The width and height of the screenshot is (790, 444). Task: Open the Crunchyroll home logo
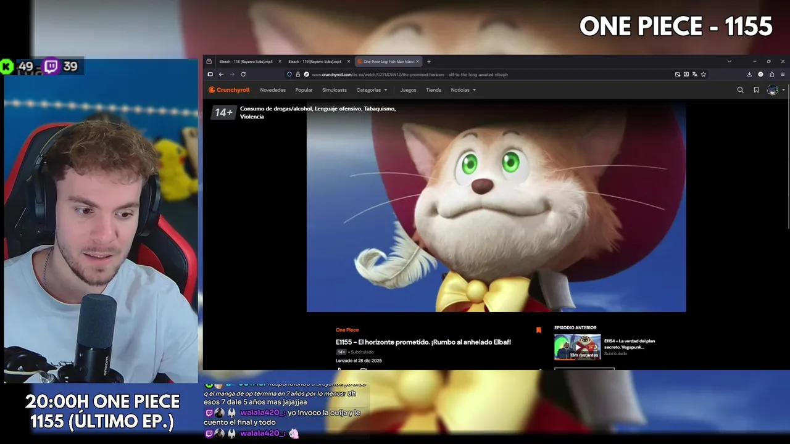229,90
